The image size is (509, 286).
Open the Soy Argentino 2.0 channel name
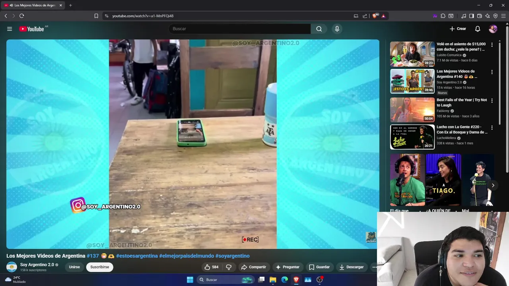(x=37, y=265)
